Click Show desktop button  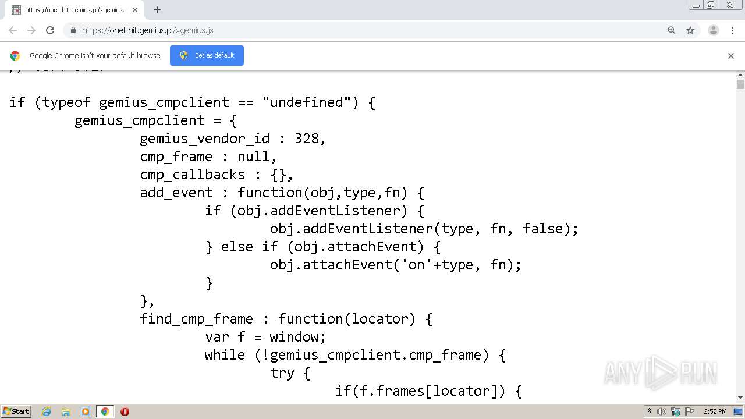pos(739,411)
